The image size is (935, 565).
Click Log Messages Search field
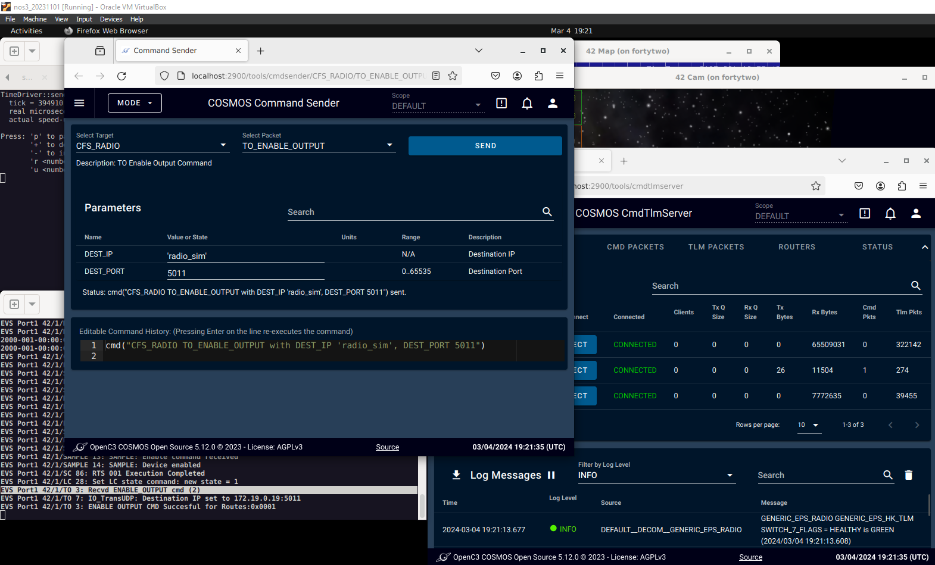click(x=819, y=475)
